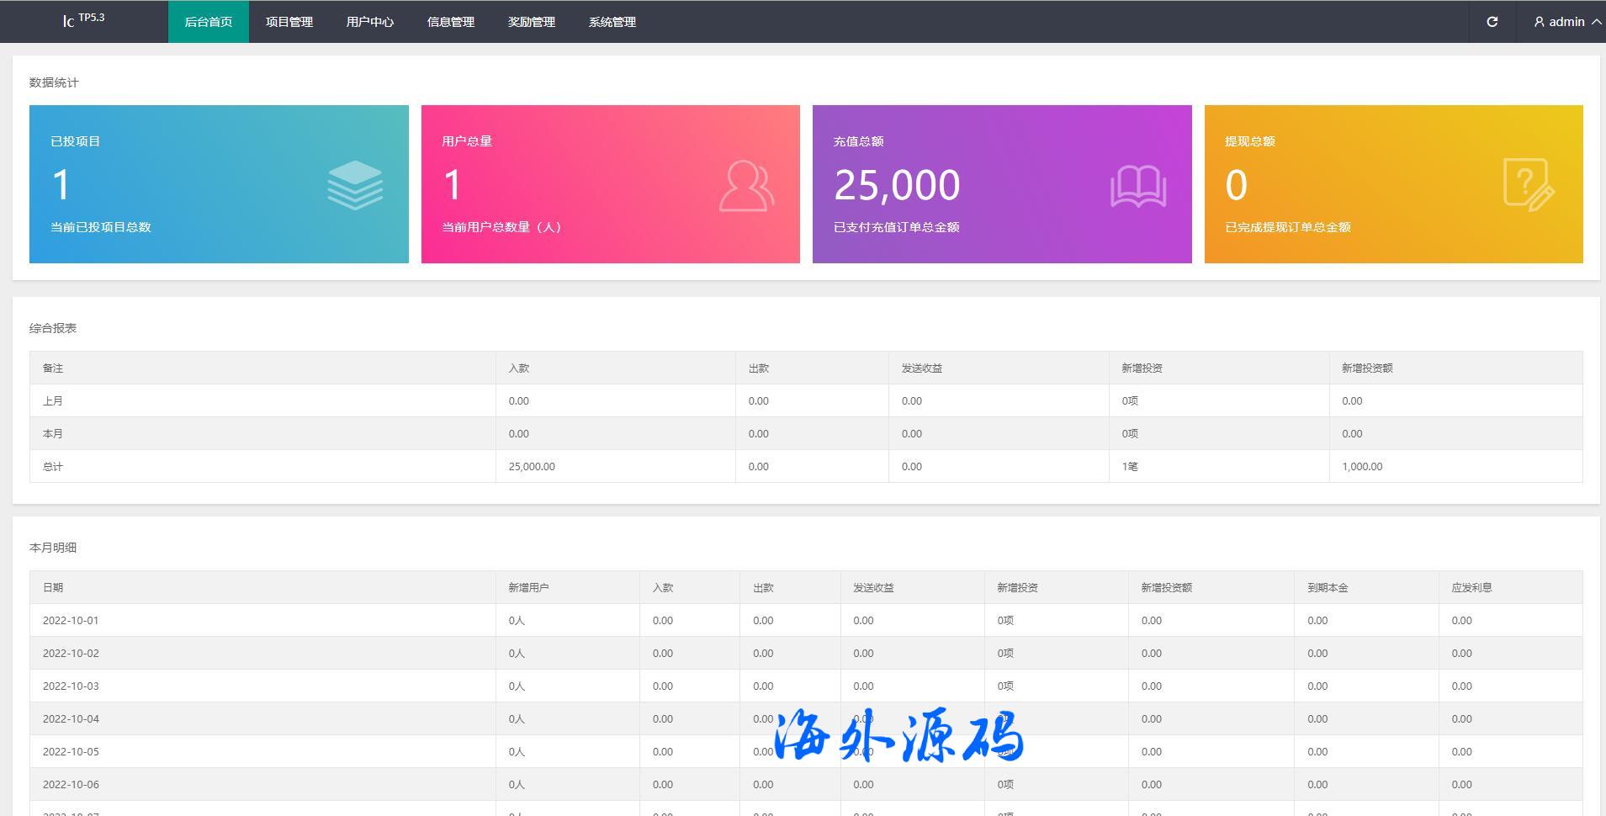Click the refresh icon in top bar
1606x816 pixels.
click(x=1492, y=22)
